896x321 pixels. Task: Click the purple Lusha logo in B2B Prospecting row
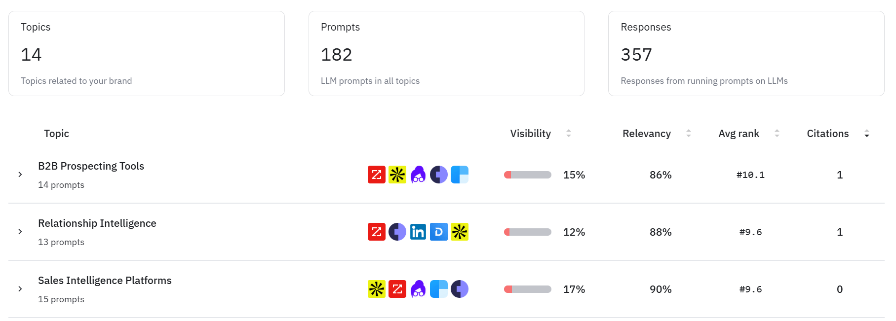point(418,175)
